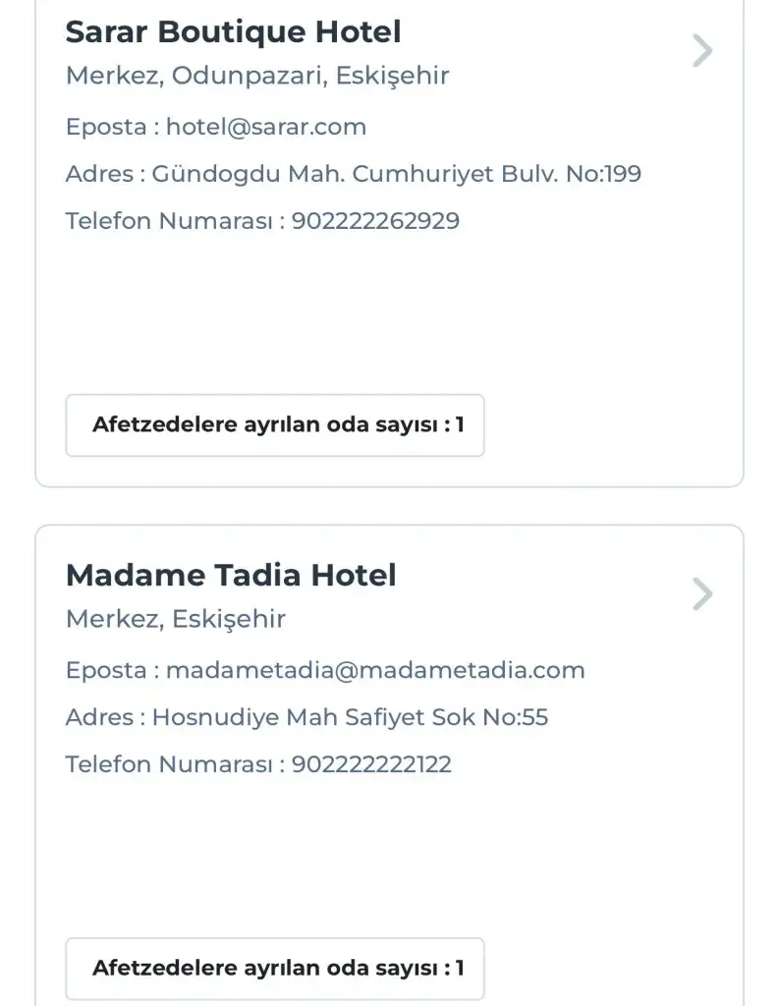
Task: Click 'Merkez, Odunpazari, Eskişehir' location text
Action: tap(257, 76)
